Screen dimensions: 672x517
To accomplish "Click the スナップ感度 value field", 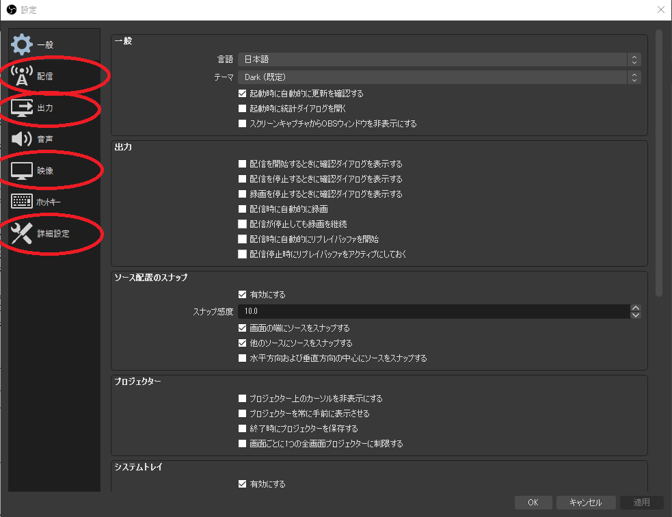I will [x=433, y=311].
